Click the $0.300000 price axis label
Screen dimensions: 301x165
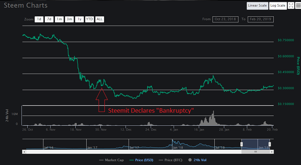[x=286, y=88]
